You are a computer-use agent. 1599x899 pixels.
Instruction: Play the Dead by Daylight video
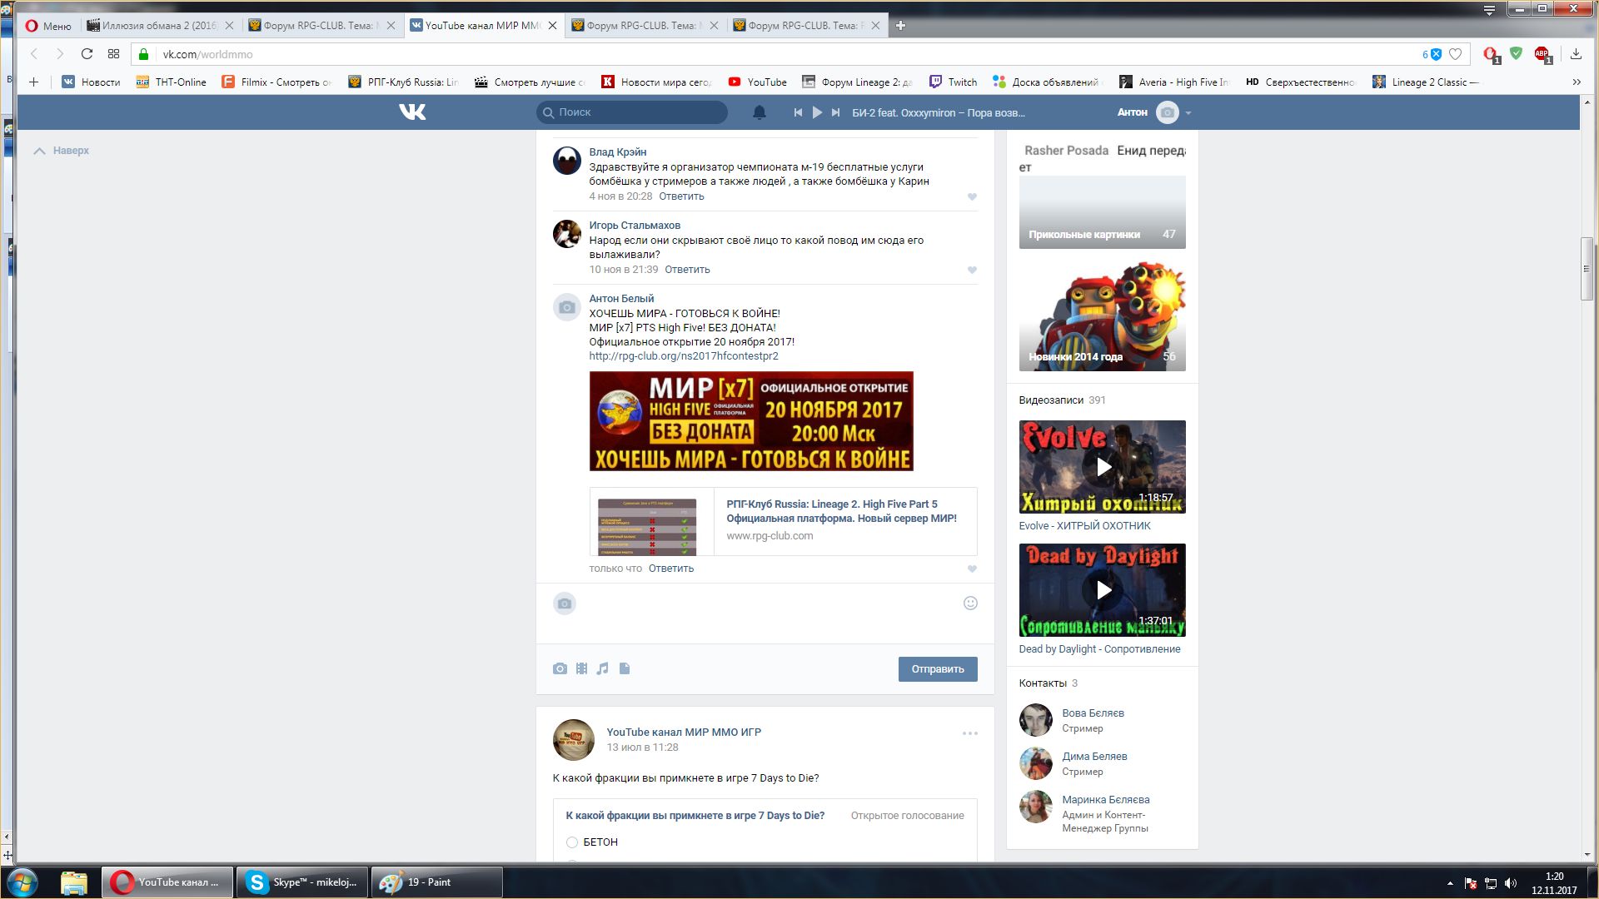1103,590
